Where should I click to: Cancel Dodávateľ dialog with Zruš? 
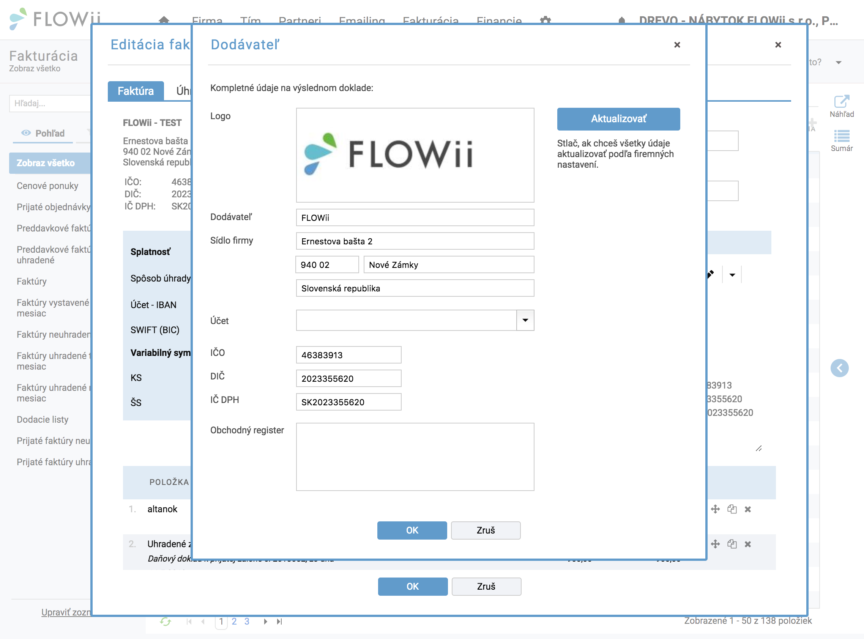486,530
